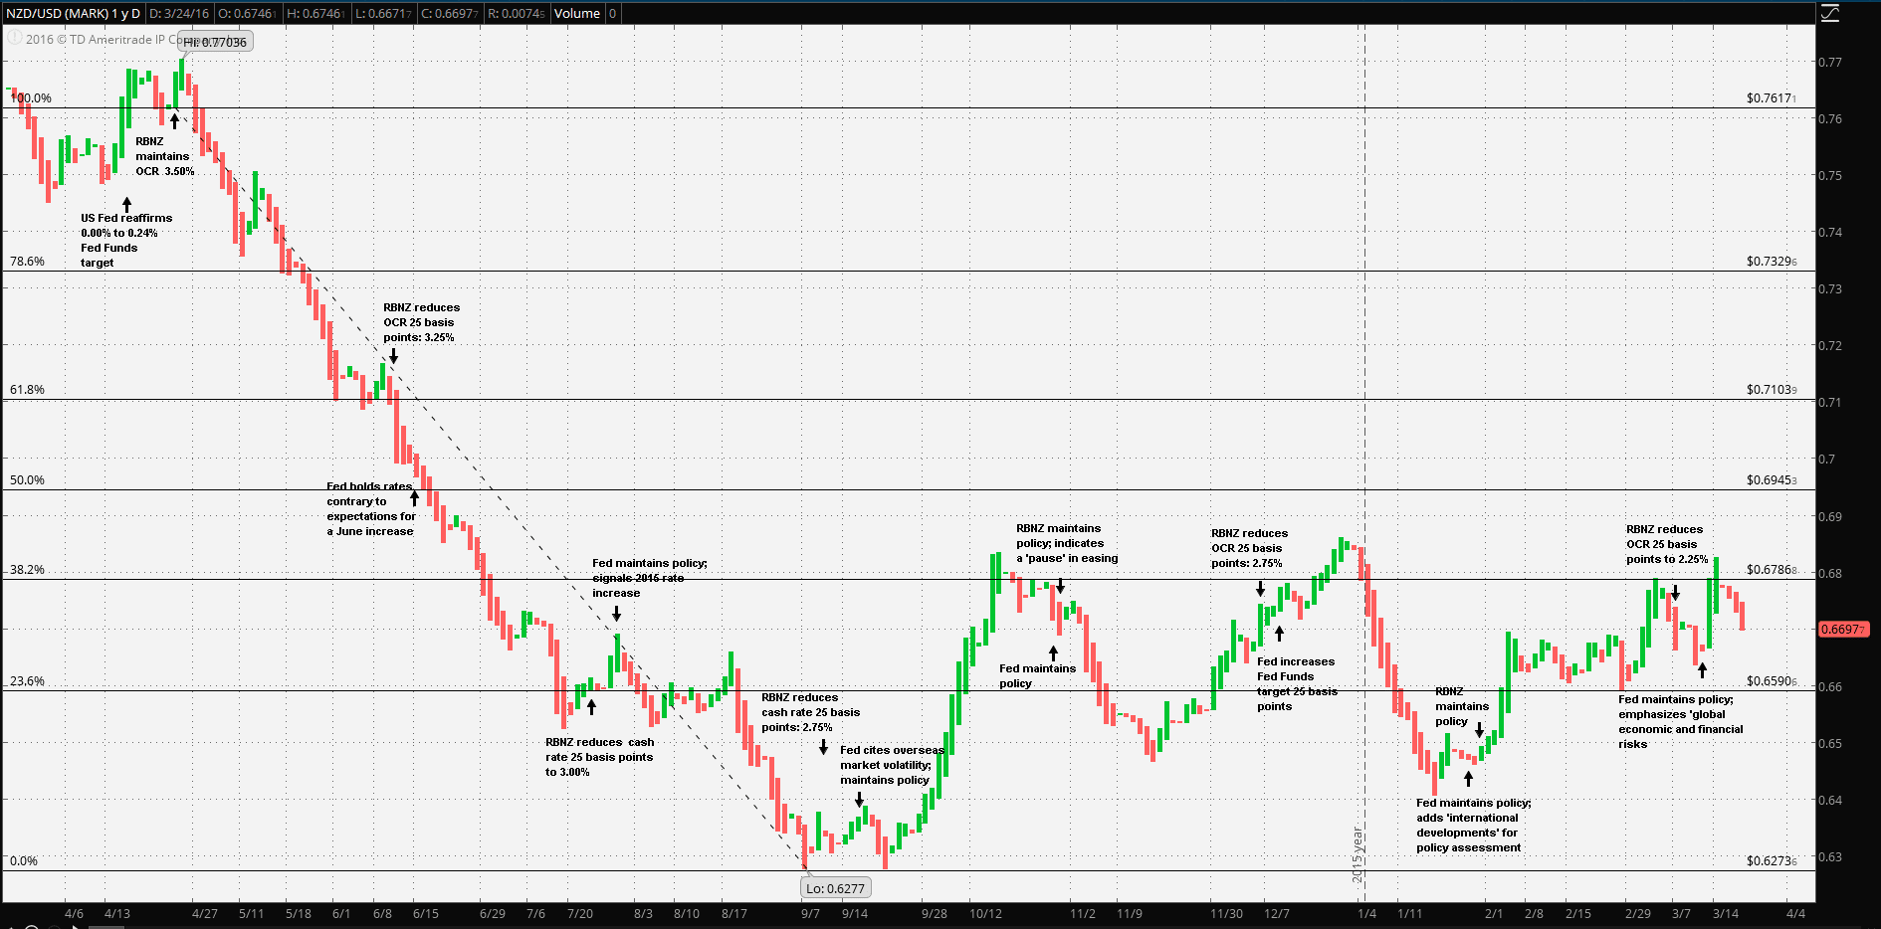The image size is (1881, 929).
Task: Select the 'Fed holds rates' June increase note
Action: point(371,509)
